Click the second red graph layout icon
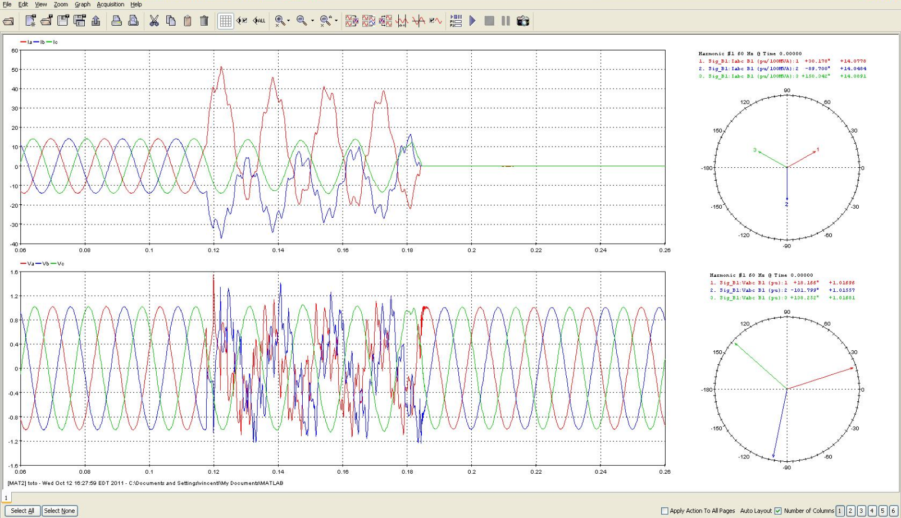901x518 pixels. [x=368, y=21]
